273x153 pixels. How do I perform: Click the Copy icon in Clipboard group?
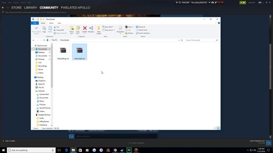[x=44, y=28]
